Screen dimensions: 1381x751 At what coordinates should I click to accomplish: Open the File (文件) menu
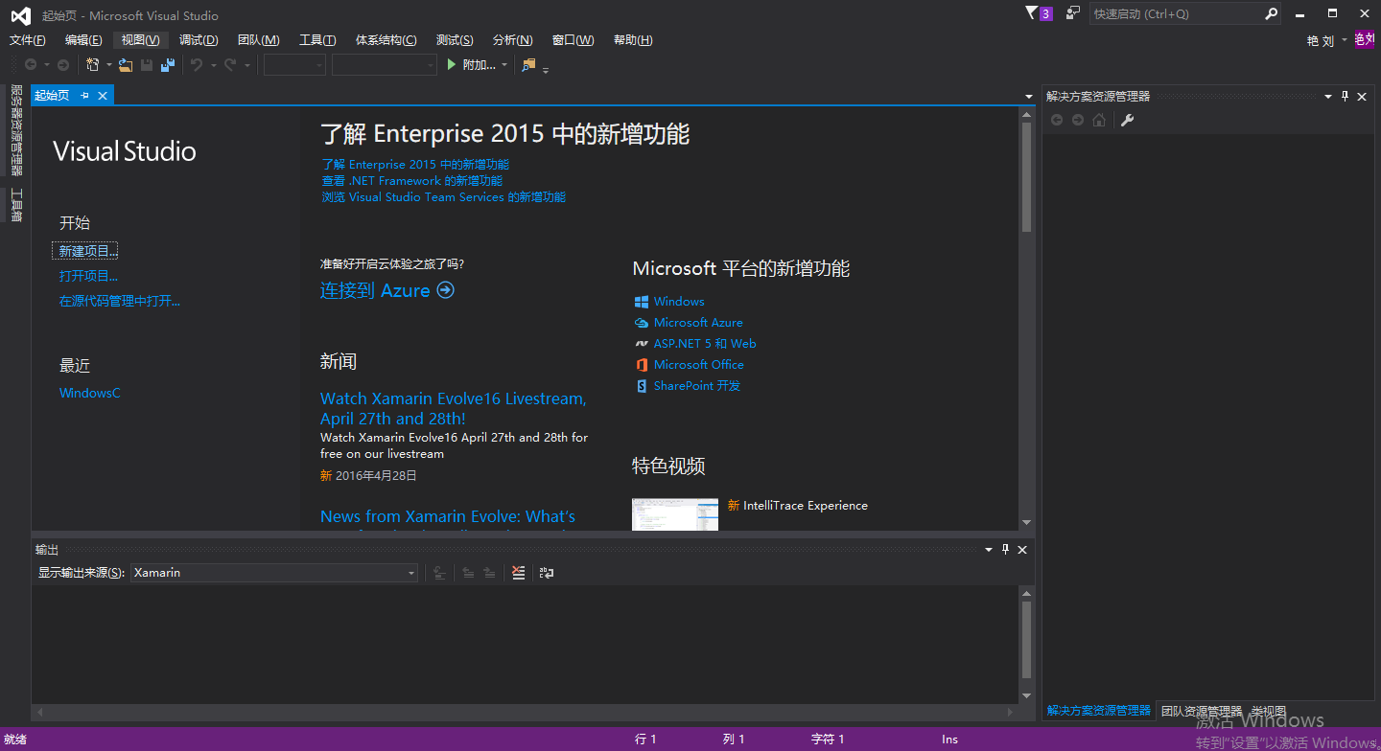[27, 40]
